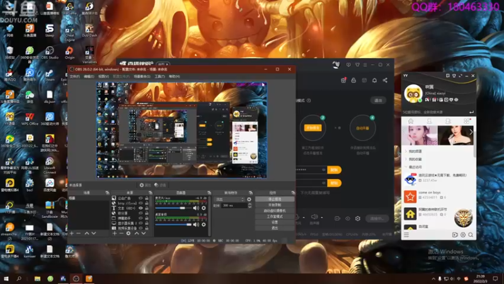Viewport: 504px width, 284px height.
Task: Toggle eye preview icon at Douyu window bottom
Action: click(x=348, y=218)
